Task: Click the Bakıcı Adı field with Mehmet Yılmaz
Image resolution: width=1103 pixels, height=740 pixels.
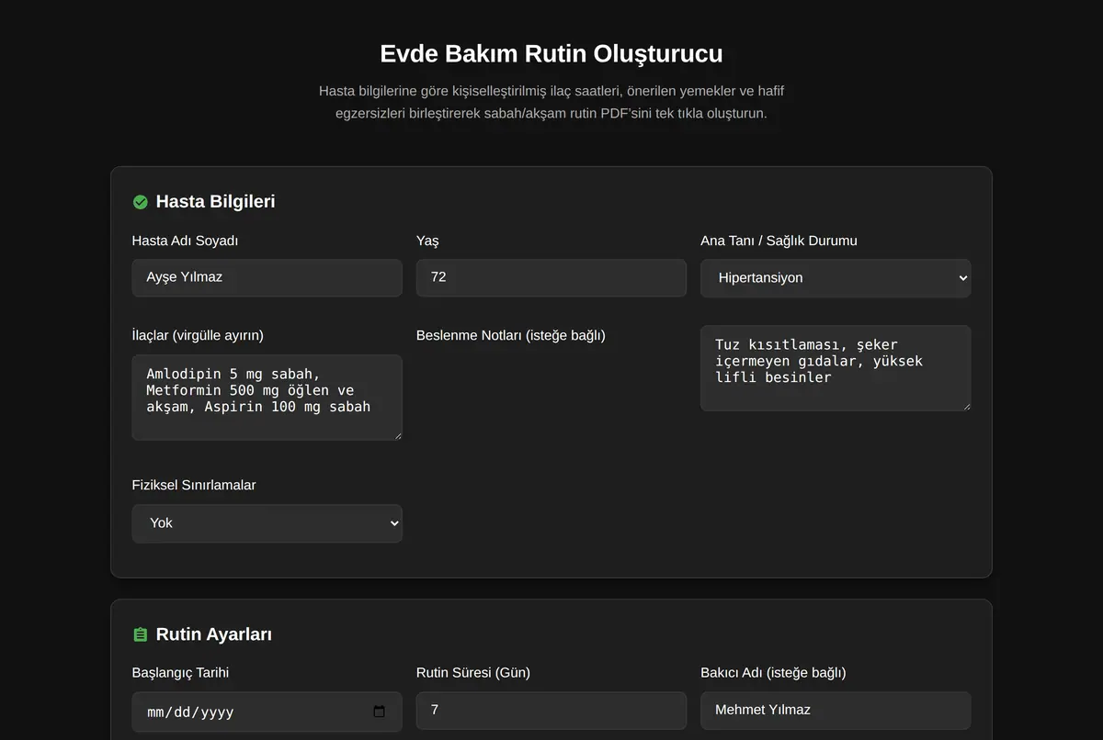Action: [x=836, y=711]
